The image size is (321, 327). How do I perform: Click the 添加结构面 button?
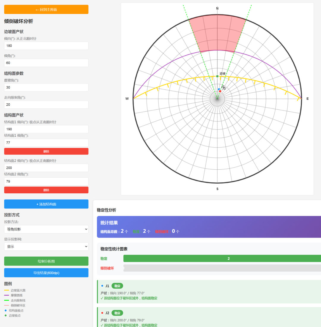click(x=46, y=204)
